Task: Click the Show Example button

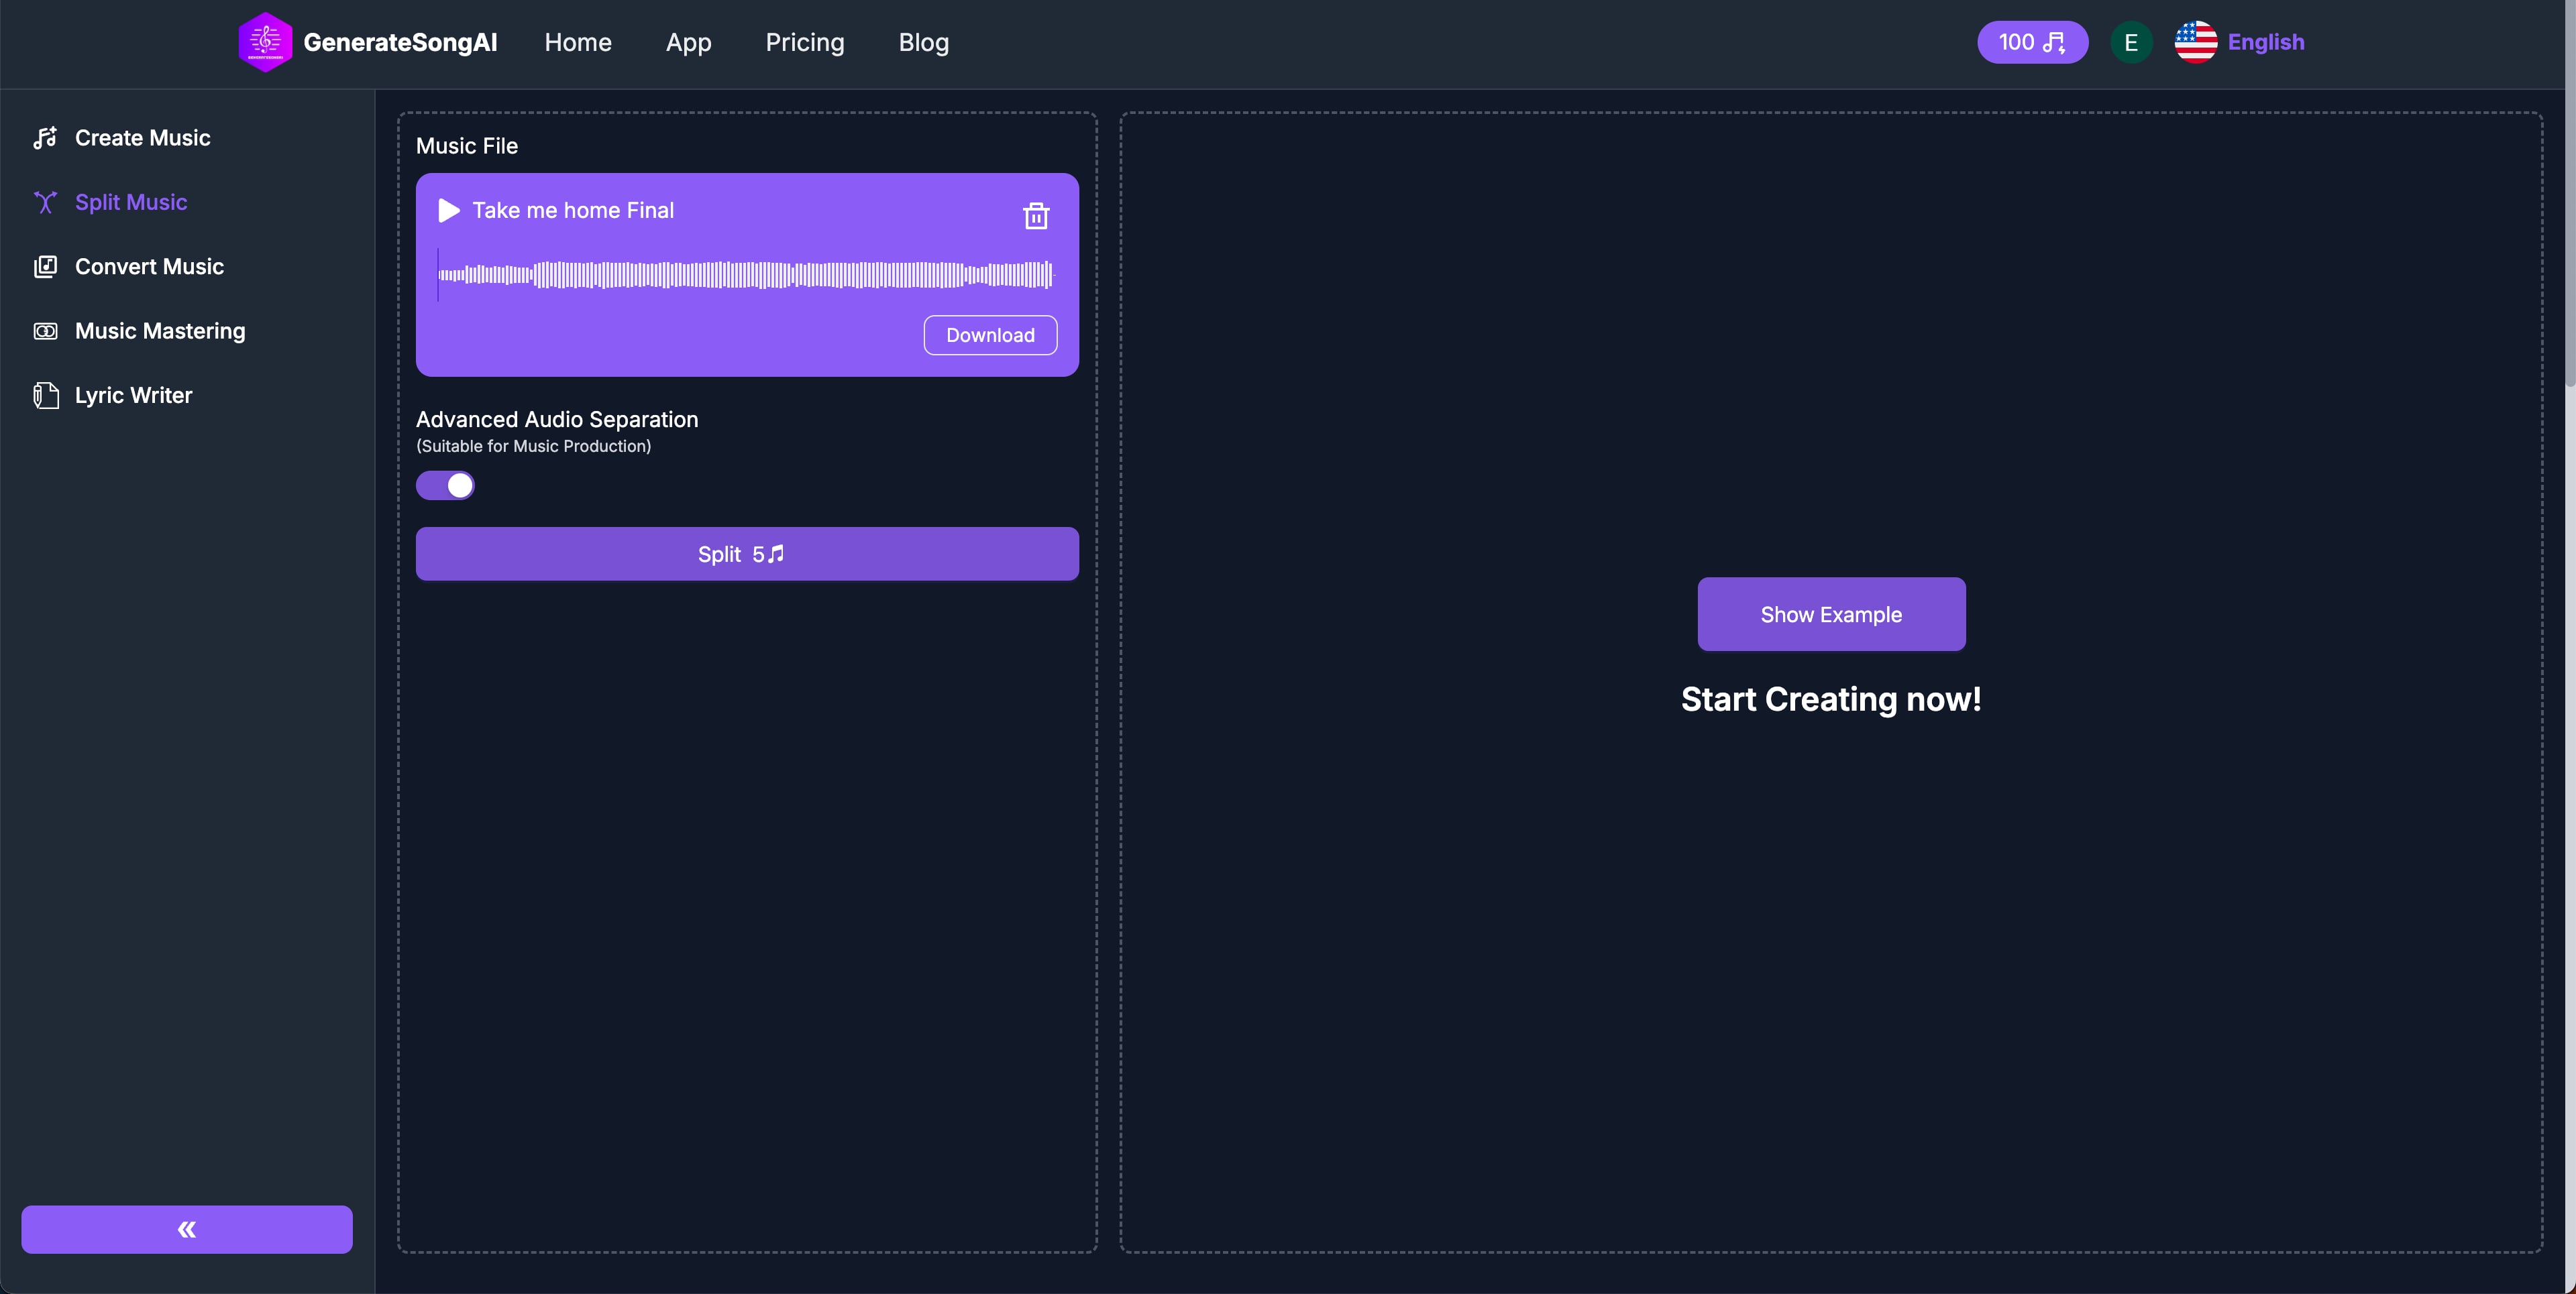Action: (1831, 615)
